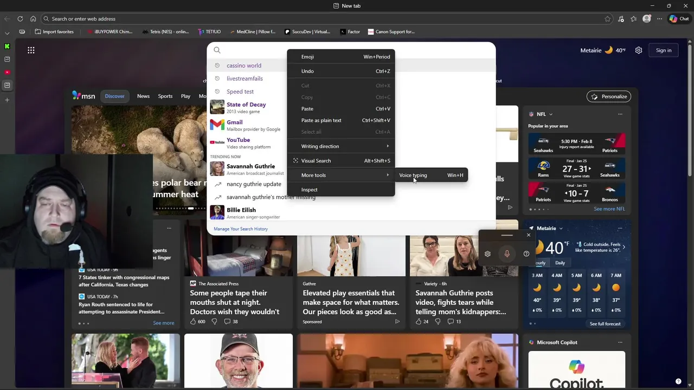Screen dimensions: 694x390
Task: Open the media control music icon
Action: 621,18
